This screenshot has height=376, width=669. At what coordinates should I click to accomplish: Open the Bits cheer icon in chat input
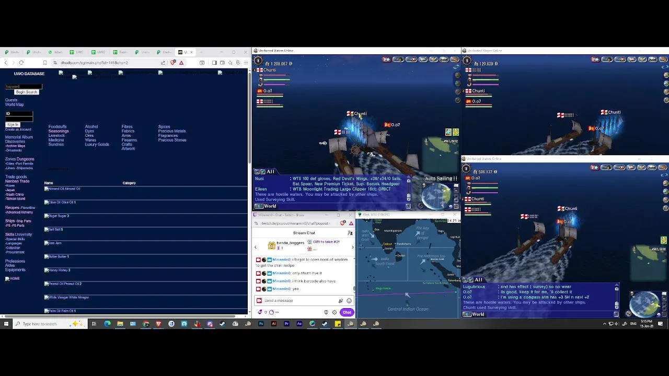[341, 300]
